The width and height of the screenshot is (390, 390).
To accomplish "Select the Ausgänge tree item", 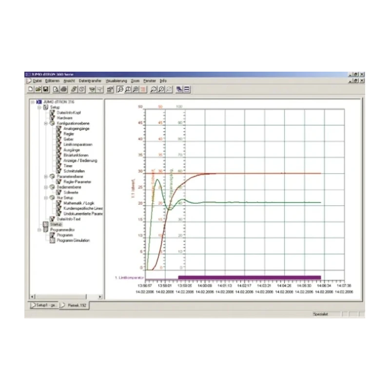I will 72,150.
